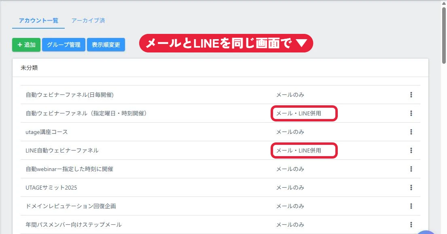The height and width of the screenshot is (234, 447).
Task: Open account 年間パスメンバー向けステップメール
Action: point(74,225)
